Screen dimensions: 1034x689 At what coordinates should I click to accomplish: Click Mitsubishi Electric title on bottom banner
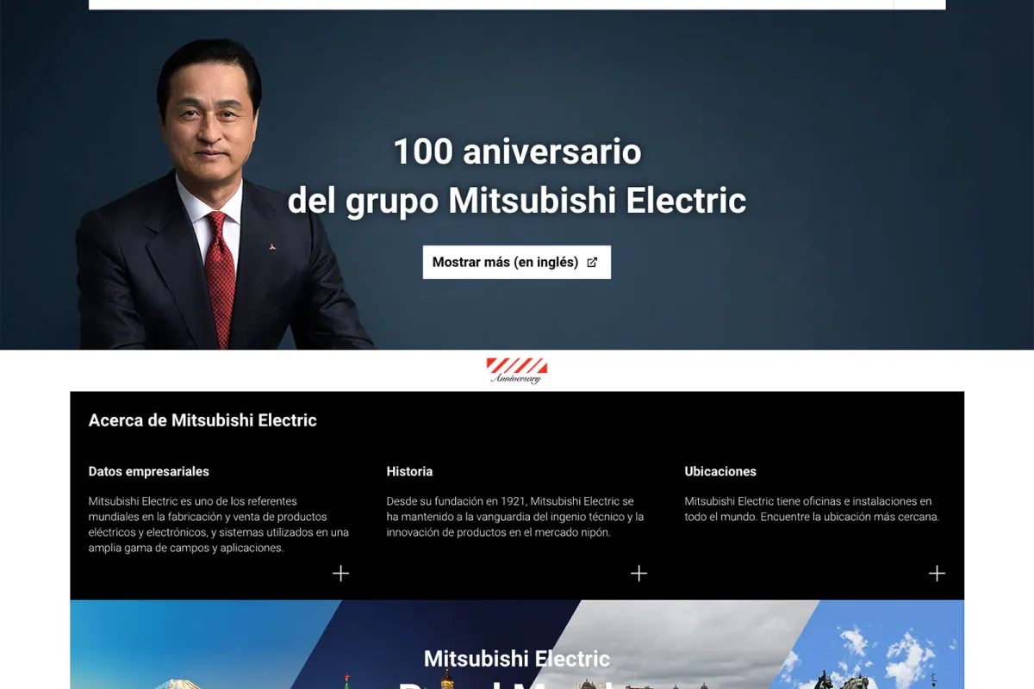[517, 659]
